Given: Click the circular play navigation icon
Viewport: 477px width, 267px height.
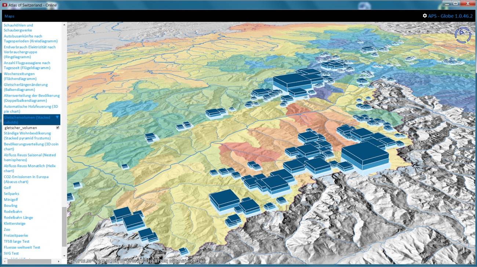Looking at the screenshot, I should pos(462,35).
